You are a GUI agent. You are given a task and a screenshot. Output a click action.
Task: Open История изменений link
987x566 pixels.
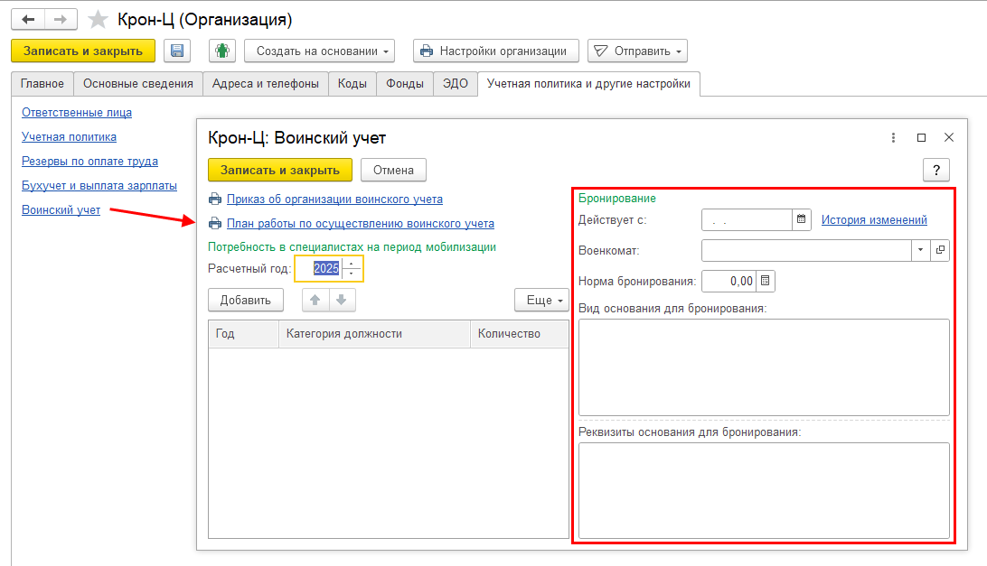click(874, 220)
